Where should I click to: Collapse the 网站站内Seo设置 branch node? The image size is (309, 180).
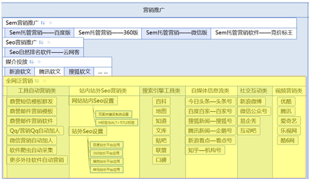coord(93,107)
